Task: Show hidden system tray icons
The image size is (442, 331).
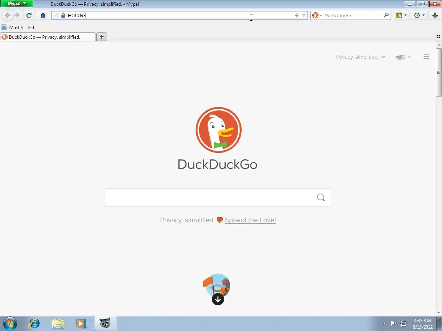Action: [x=384, y=324]
